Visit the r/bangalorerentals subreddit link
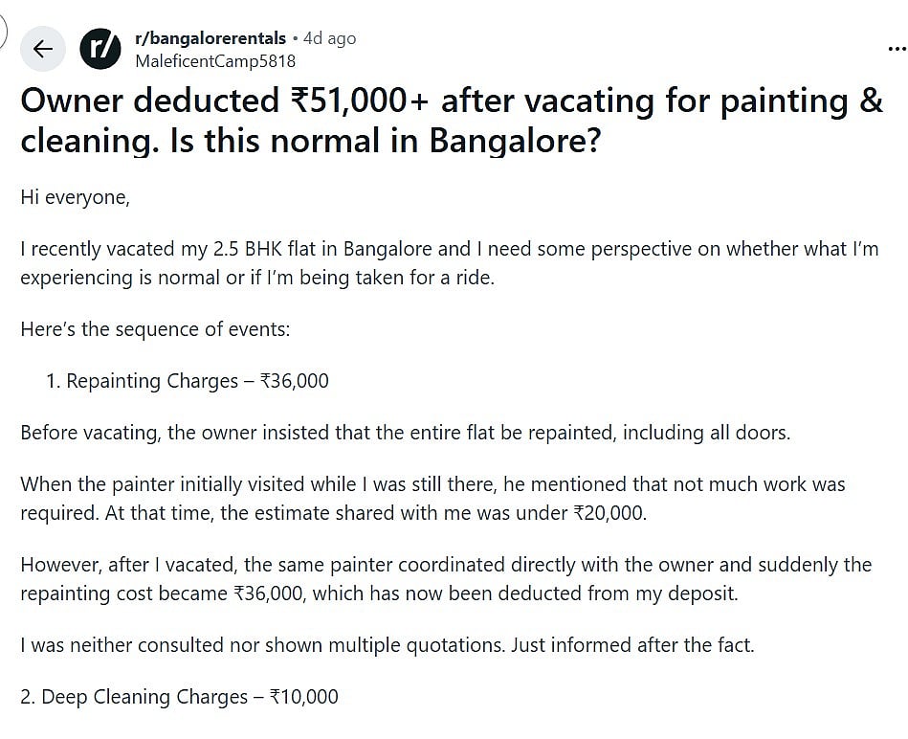 coord(210,38)
